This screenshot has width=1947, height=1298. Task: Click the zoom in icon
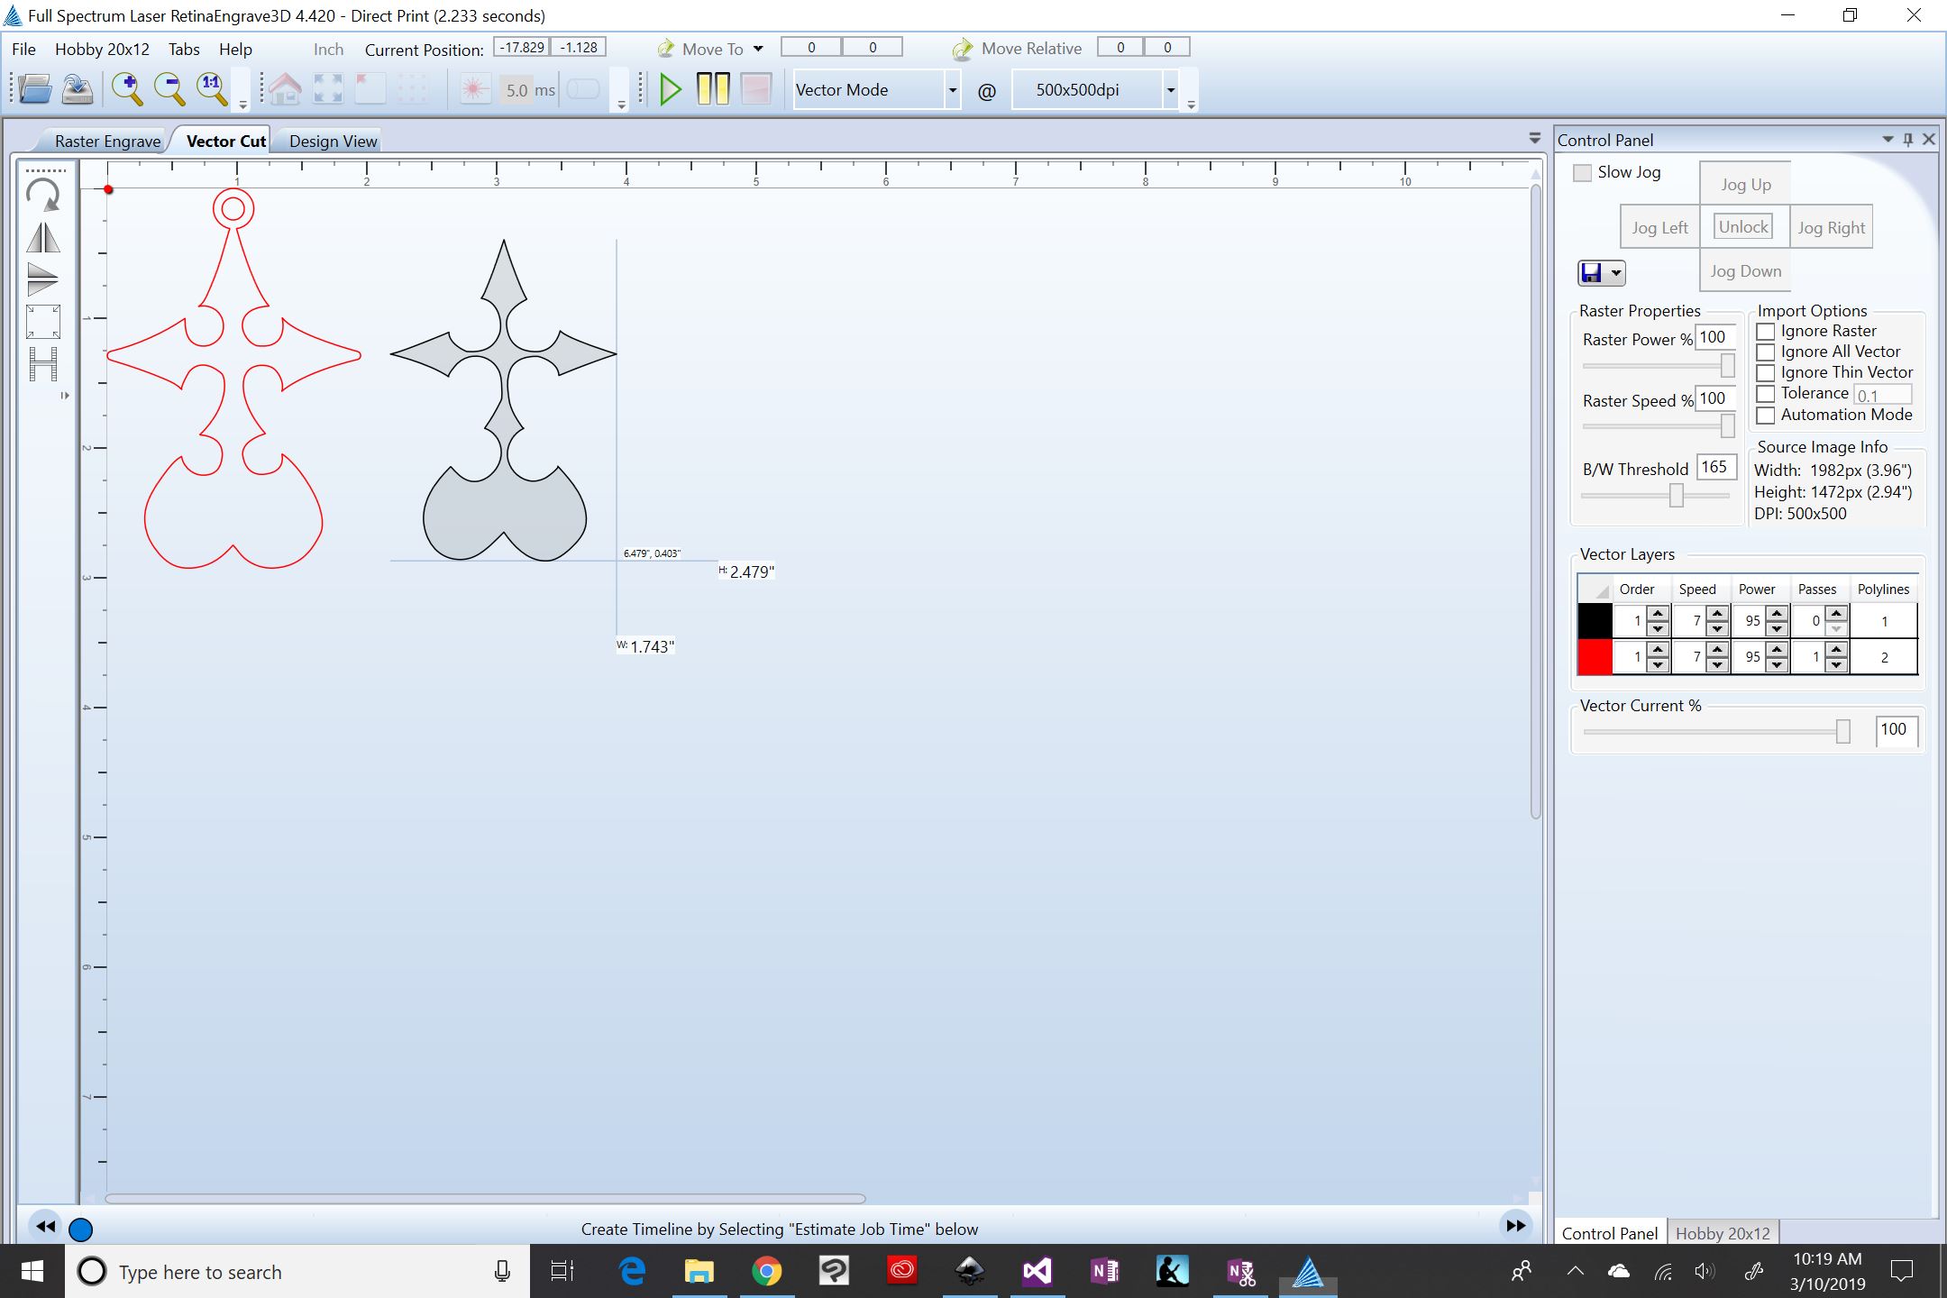tap(129, 88)
